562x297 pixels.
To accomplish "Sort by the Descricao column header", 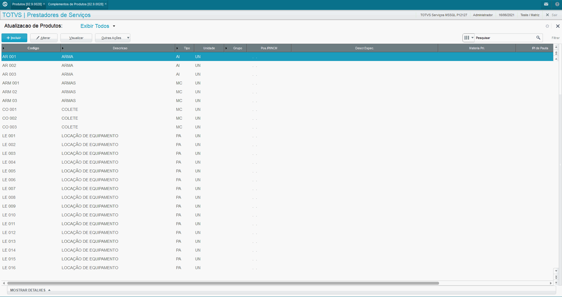I will point(118,48).
